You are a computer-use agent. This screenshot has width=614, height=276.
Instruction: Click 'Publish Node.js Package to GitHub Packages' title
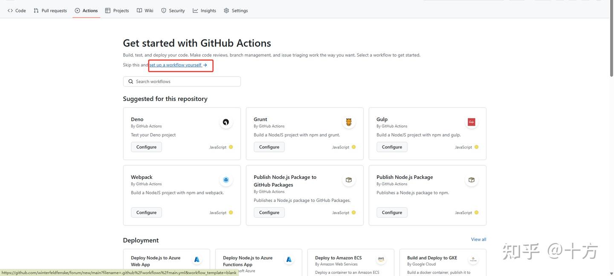point(285,181)
